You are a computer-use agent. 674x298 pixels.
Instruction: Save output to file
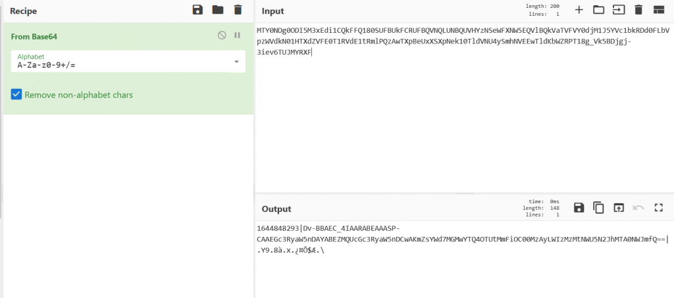click(x=579, y=208)
